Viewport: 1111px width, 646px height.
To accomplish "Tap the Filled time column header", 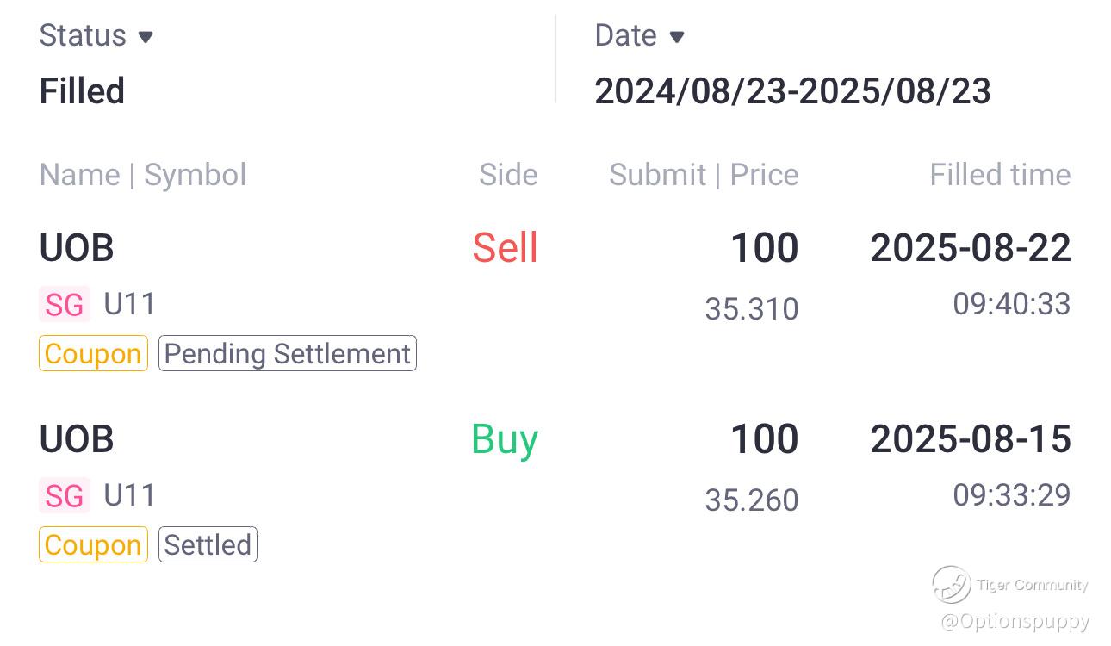I will (x=1000, y=175).
